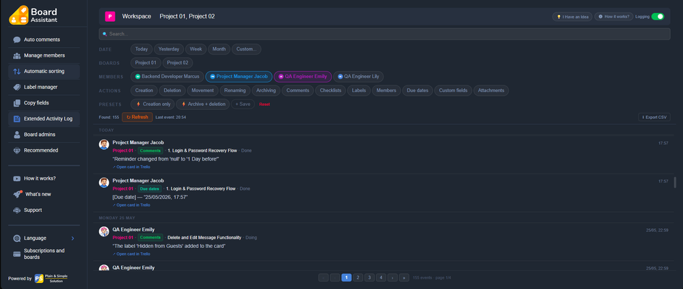The image size is (683, 289).
Task: Apply Archive + deletion preset
Action: [202, 104]
